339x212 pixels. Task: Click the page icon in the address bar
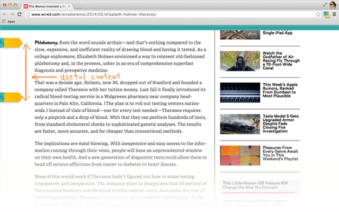click(28, 14)
